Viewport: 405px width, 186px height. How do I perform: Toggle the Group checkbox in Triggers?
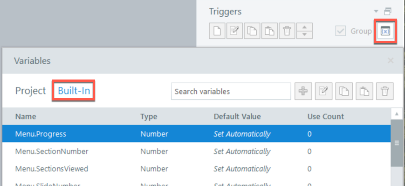(341, 31)
